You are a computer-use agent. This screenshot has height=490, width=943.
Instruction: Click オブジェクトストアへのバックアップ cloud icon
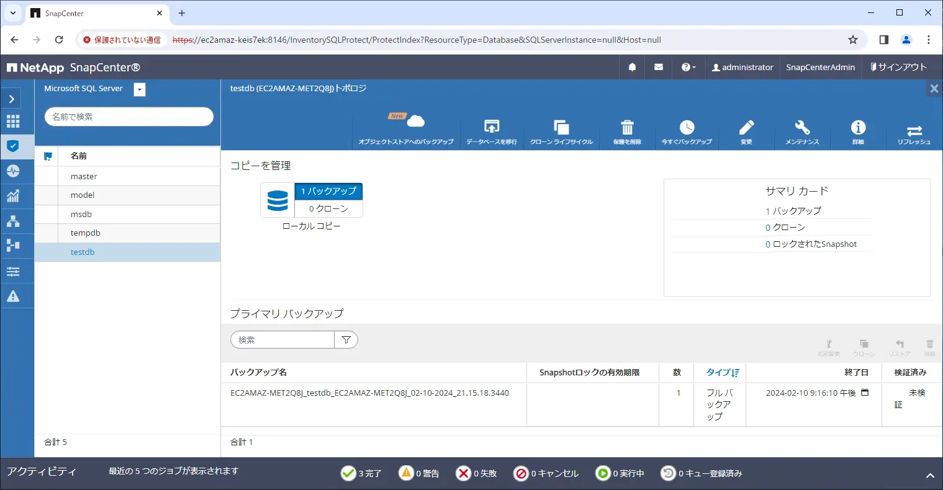[415, 122]
